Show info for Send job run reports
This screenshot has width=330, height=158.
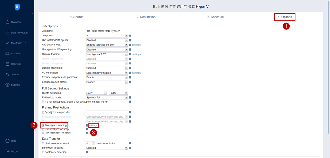[x=130, y=112]
